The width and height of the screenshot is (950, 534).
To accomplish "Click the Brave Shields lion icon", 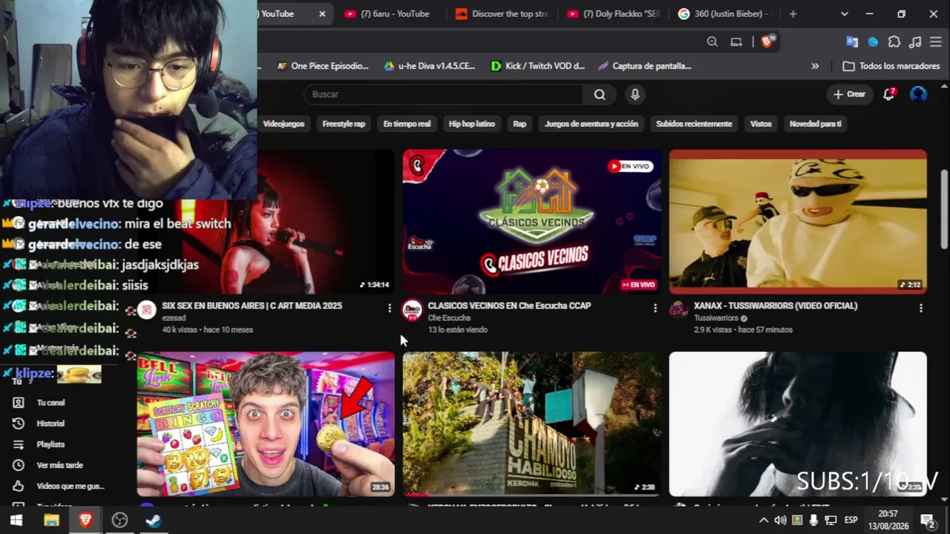I will (x=767, y=42).
